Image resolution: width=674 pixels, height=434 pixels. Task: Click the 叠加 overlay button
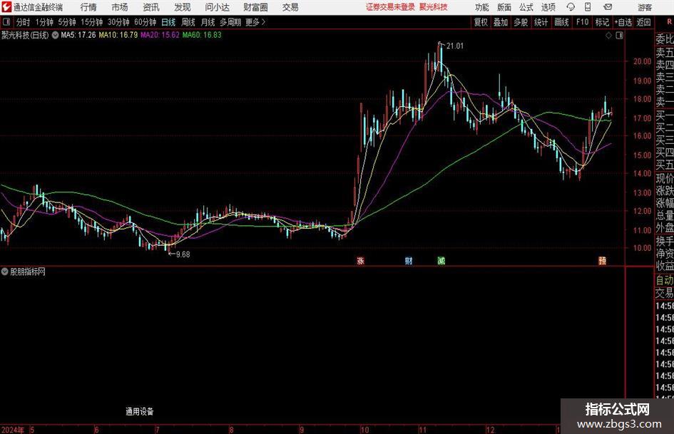[x=501, y=22]
